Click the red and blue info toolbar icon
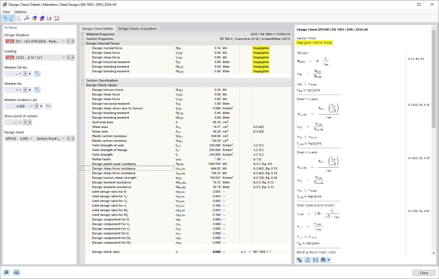439x279 pixels. click(42, 19)
